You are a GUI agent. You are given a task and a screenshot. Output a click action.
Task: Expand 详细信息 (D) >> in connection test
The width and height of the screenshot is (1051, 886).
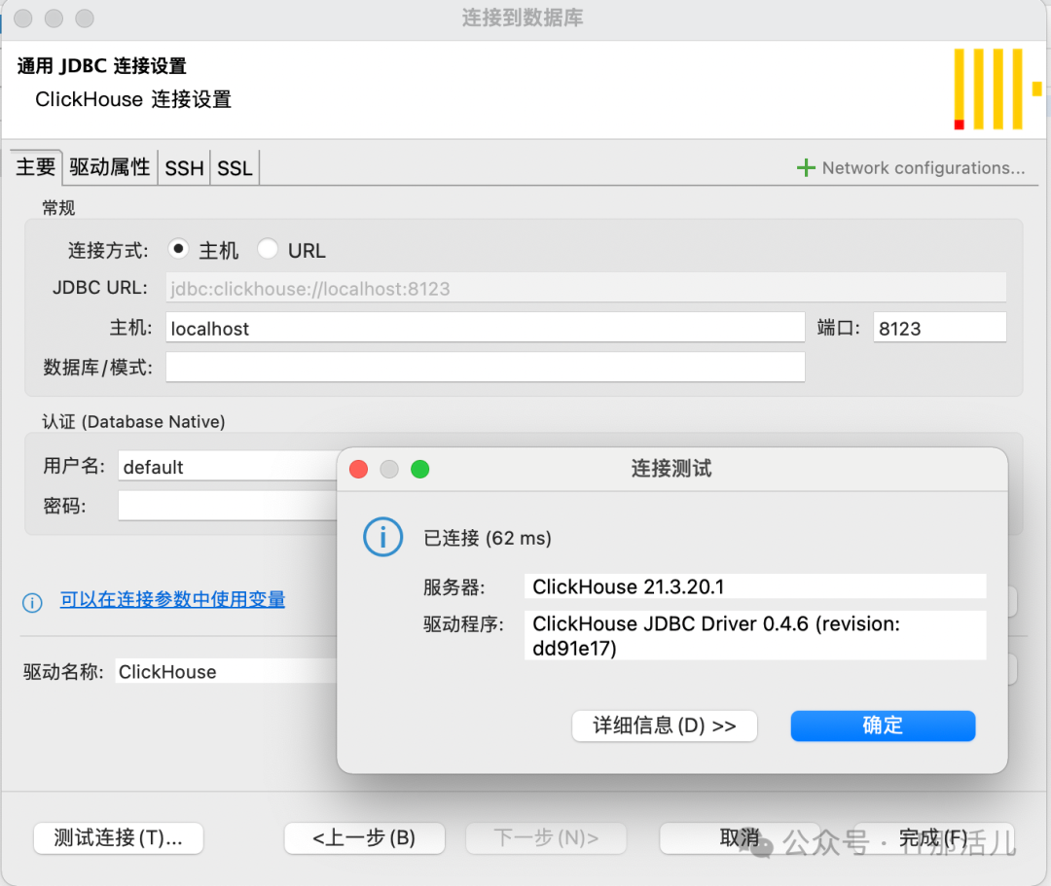tap(665, 726)
